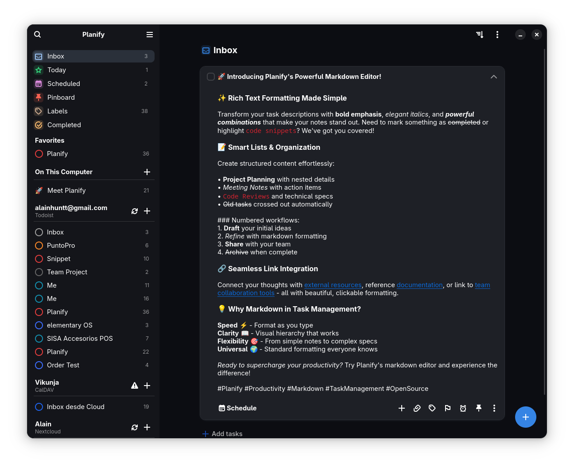
Task: Add a project under On This Computer
Action: click(147, 172)
